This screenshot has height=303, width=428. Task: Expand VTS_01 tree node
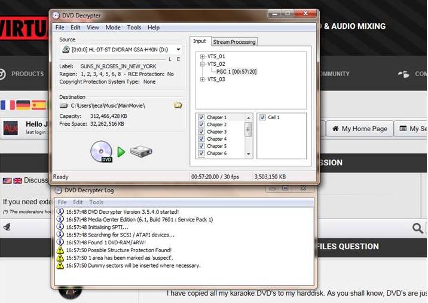(202, 56)
